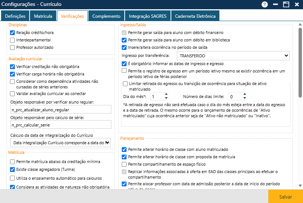Image resolution: width=303 pixels, height=203 pixels.
Task: Check Utiliza o ensalamento automático para calouros
Action: (x=12, y=178)
